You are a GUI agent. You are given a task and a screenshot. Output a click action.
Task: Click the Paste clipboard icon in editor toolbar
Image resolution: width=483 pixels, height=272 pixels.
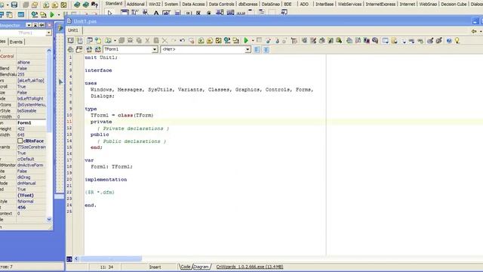(x=156, y=40)
